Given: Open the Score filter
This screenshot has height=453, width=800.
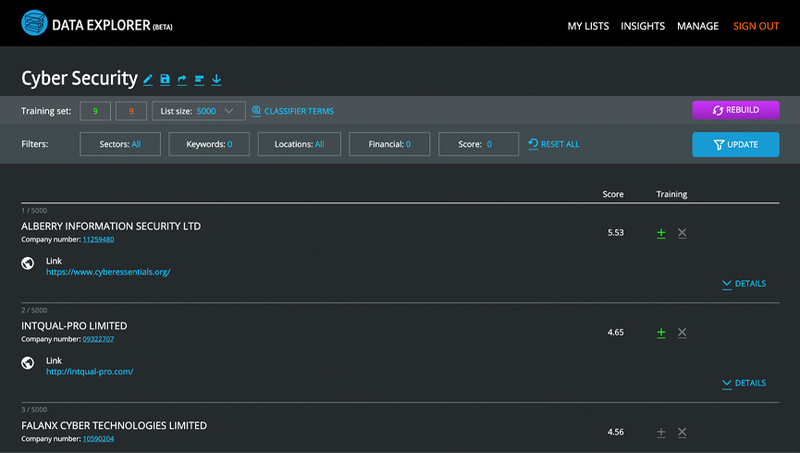Looking at the screenshot, I should (x=478, y=144).
